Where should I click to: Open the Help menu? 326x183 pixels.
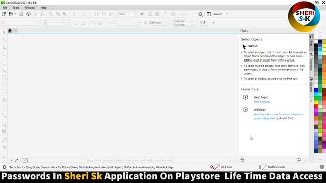[43, 8]
